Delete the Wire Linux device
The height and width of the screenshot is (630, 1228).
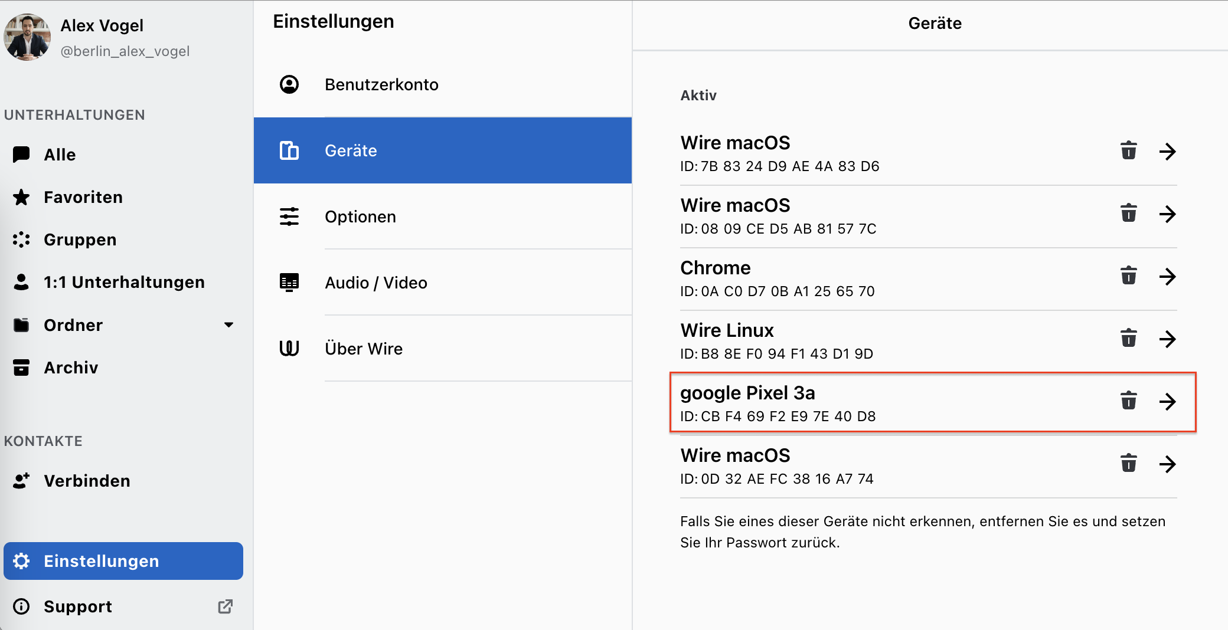coord(1128,338)
